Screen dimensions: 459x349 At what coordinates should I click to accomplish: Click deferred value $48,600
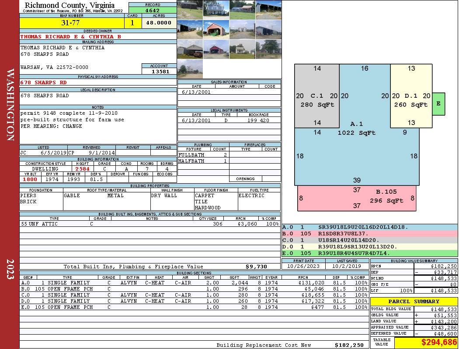pyautogui.click(x=446, y=334)
